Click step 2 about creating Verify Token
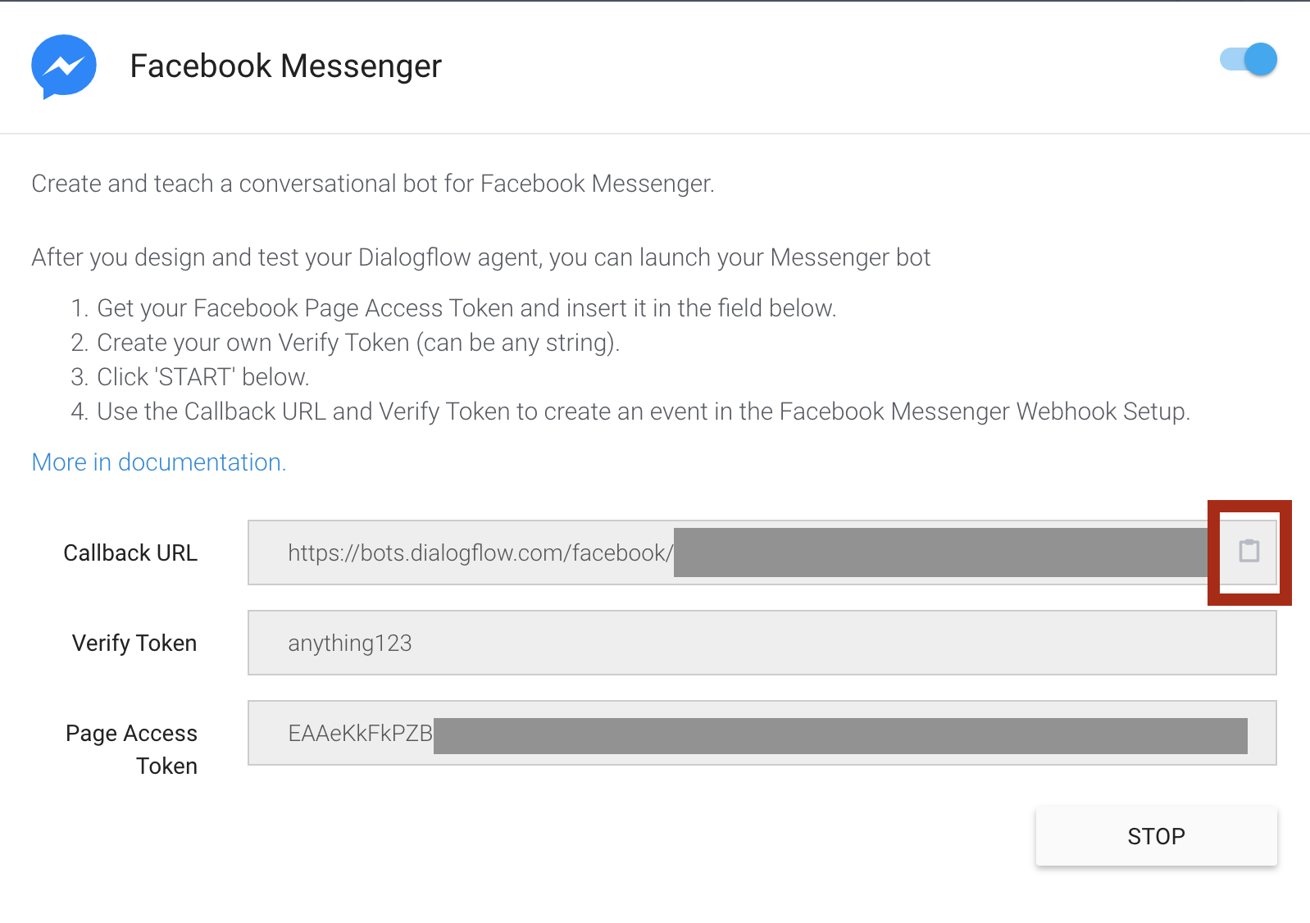The image size is (1310, 923). click(357, 343)
